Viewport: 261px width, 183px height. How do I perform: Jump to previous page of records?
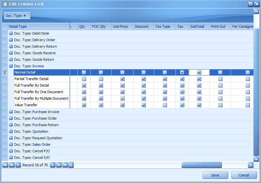(11, 165)
